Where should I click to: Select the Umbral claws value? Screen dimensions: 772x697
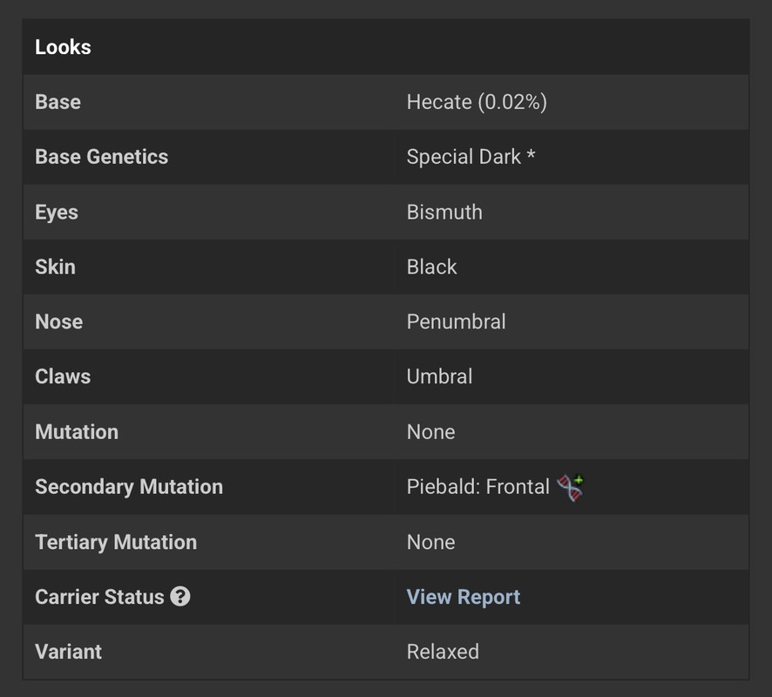[x=440, y=376]
